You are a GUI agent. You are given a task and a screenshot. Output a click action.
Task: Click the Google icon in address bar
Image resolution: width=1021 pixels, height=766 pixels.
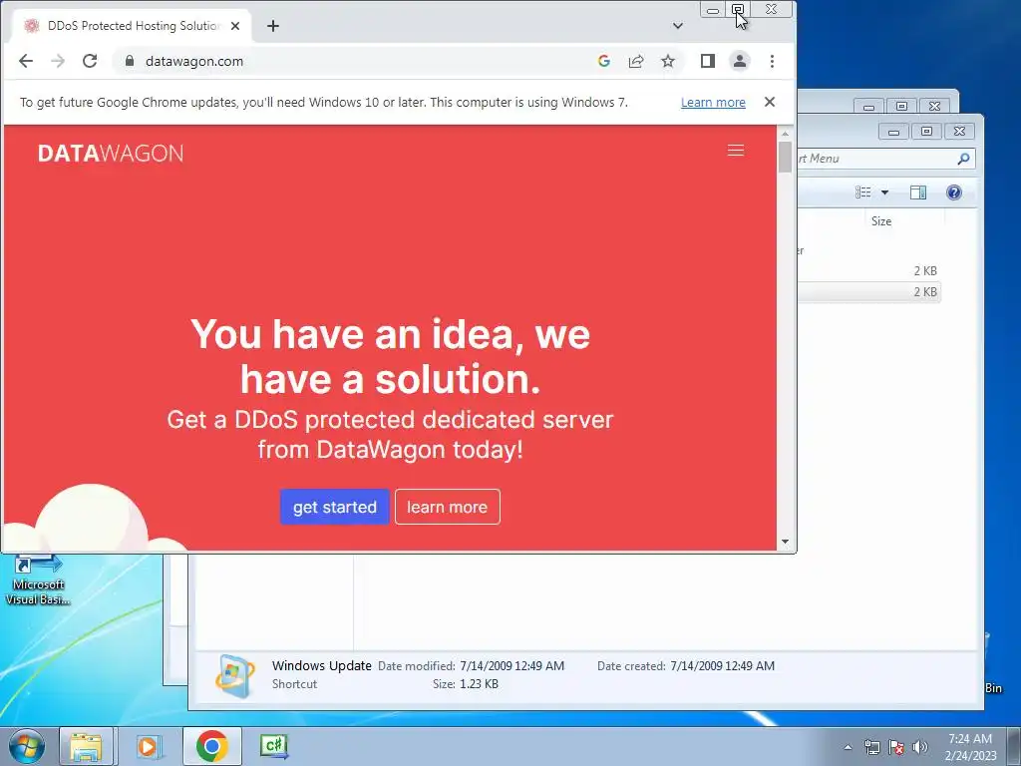603,61
